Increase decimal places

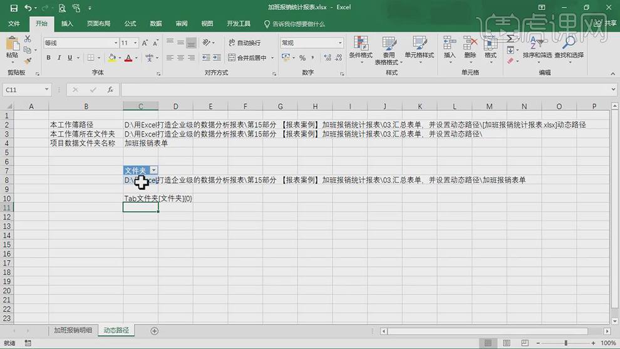328,58
